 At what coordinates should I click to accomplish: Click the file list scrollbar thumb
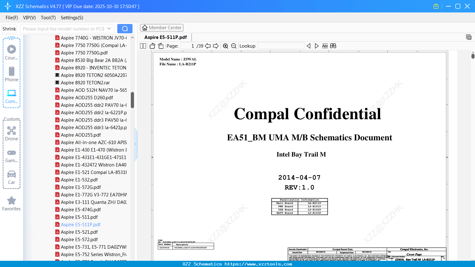tap(132, 100)
